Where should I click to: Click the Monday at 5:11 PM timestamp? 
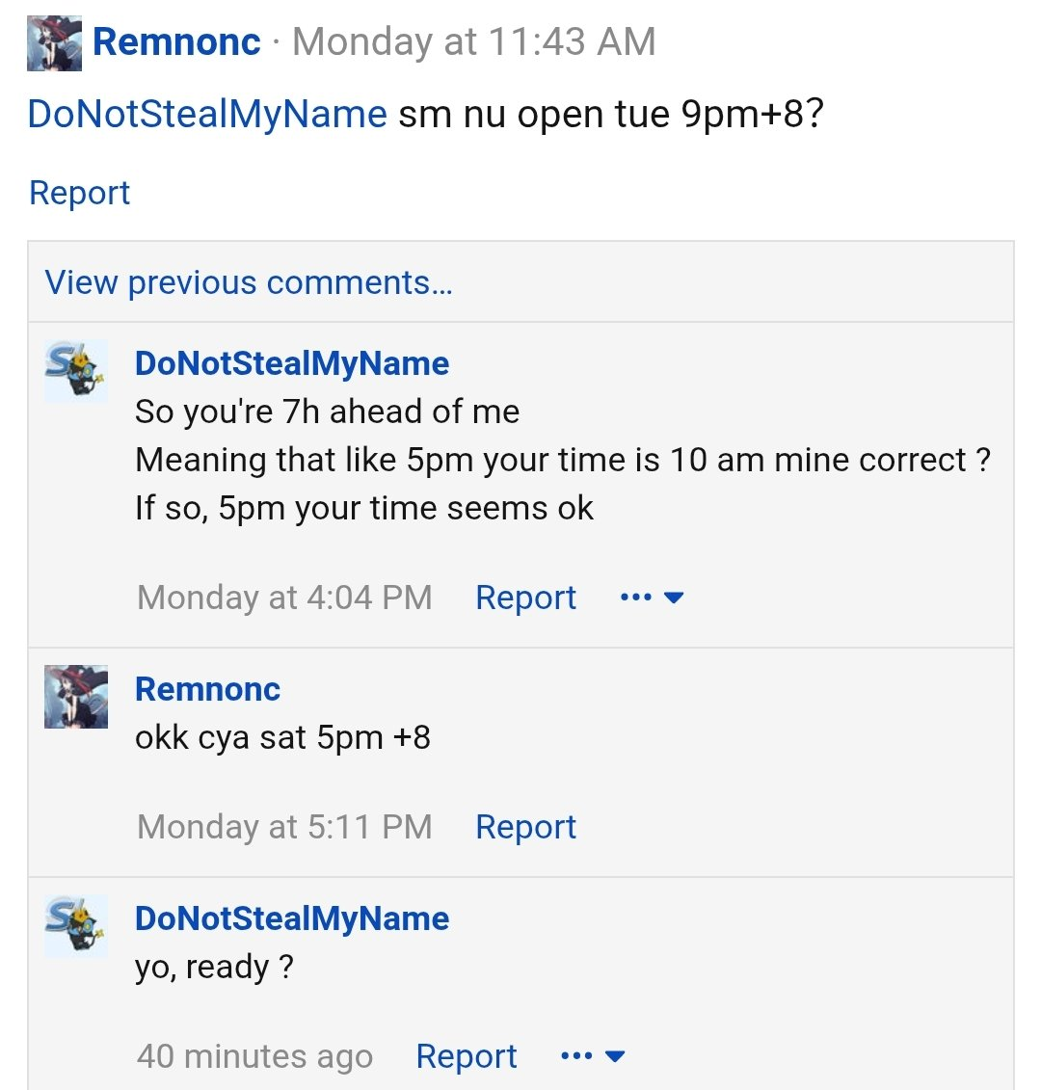click(x=284, y=827)
